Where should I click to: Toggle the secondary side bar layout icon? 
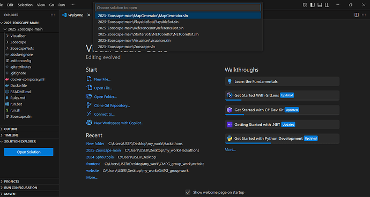[x=327, y=5]
